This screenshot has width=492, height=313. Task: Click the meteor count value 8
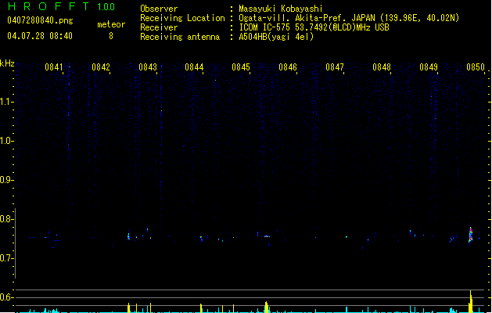coord(111,36)
